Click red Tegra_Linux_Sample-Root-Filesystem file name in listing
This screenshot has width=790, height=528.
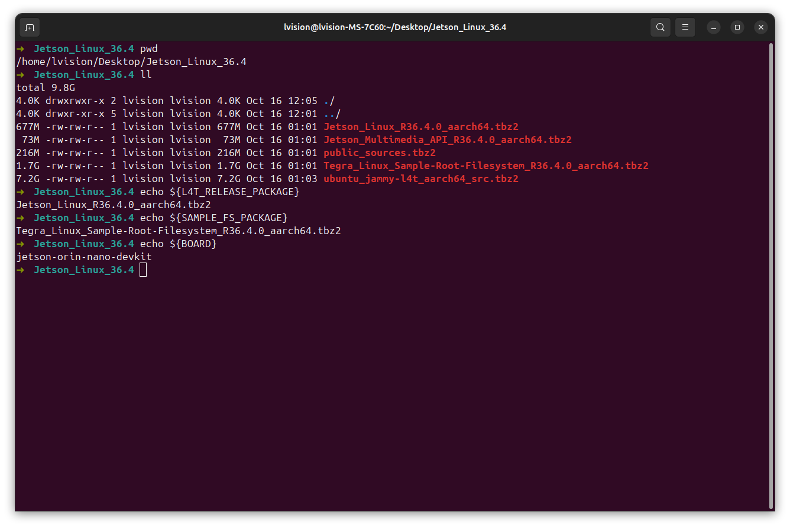(x=486, y=166)
